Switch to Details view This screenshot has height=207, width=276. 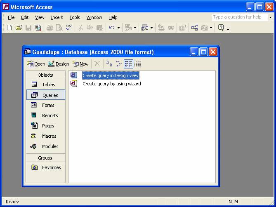(x=138, y=64)
